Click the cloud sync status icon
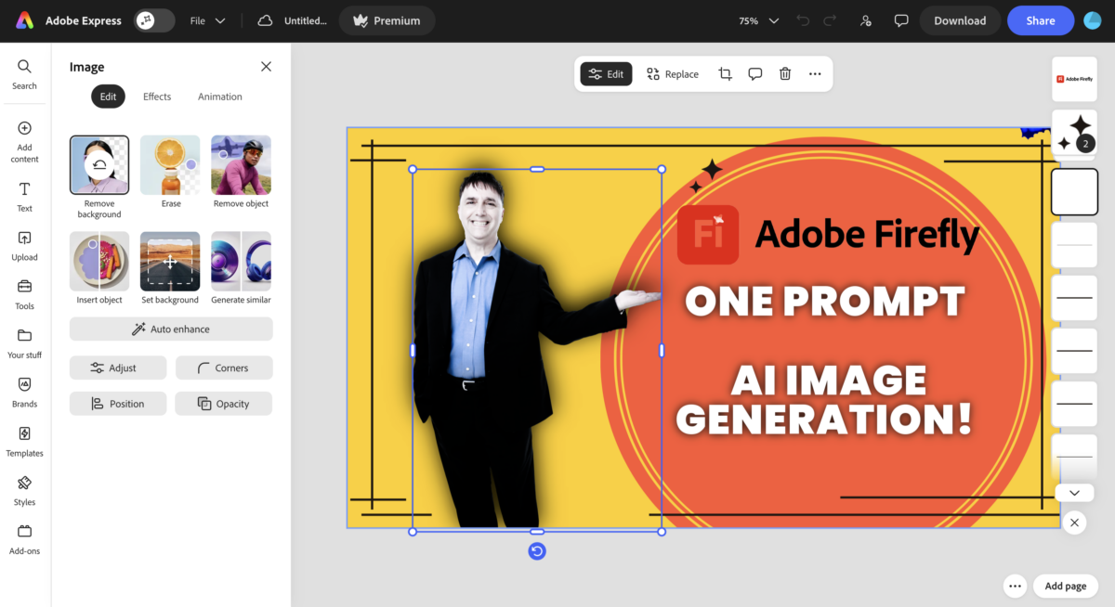 [265, 20]
